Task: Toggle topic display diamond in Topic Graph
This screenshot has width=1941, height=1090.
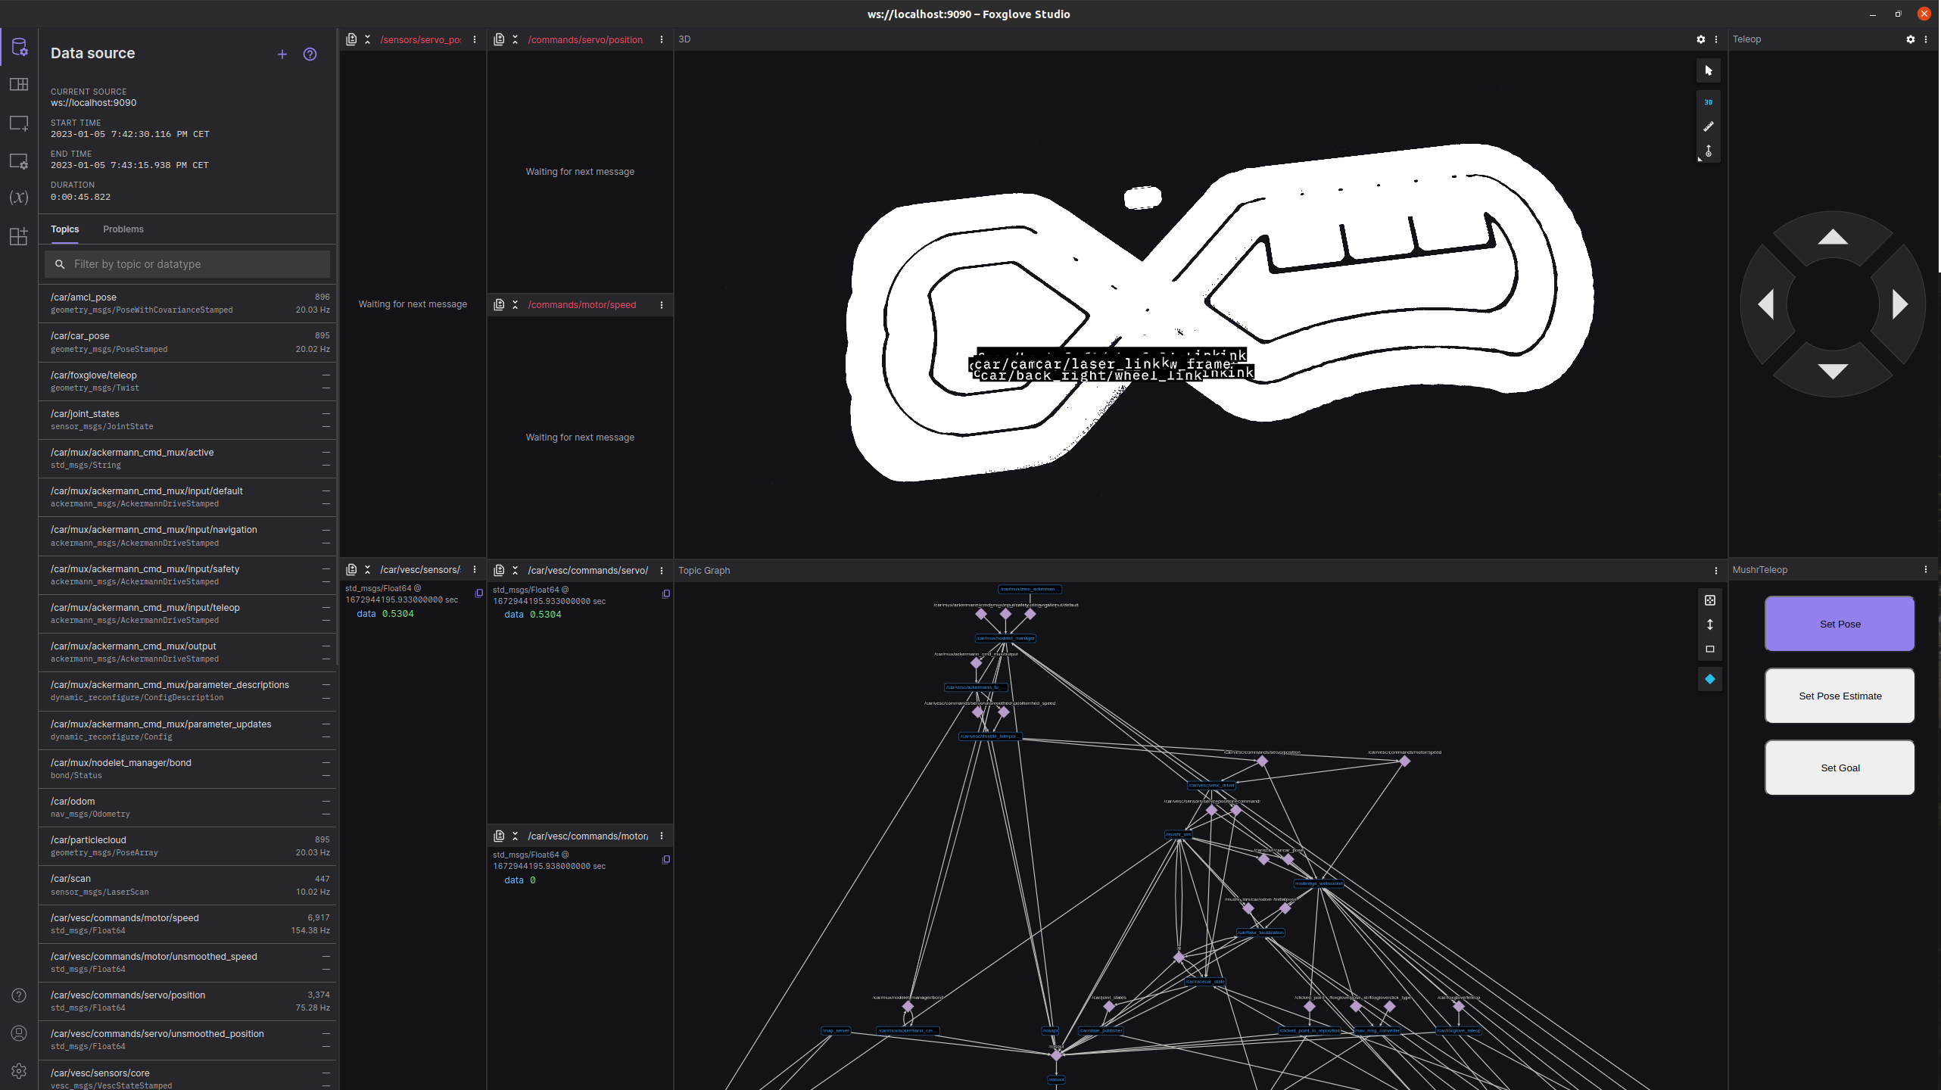Action: (x=1710, y=679)
